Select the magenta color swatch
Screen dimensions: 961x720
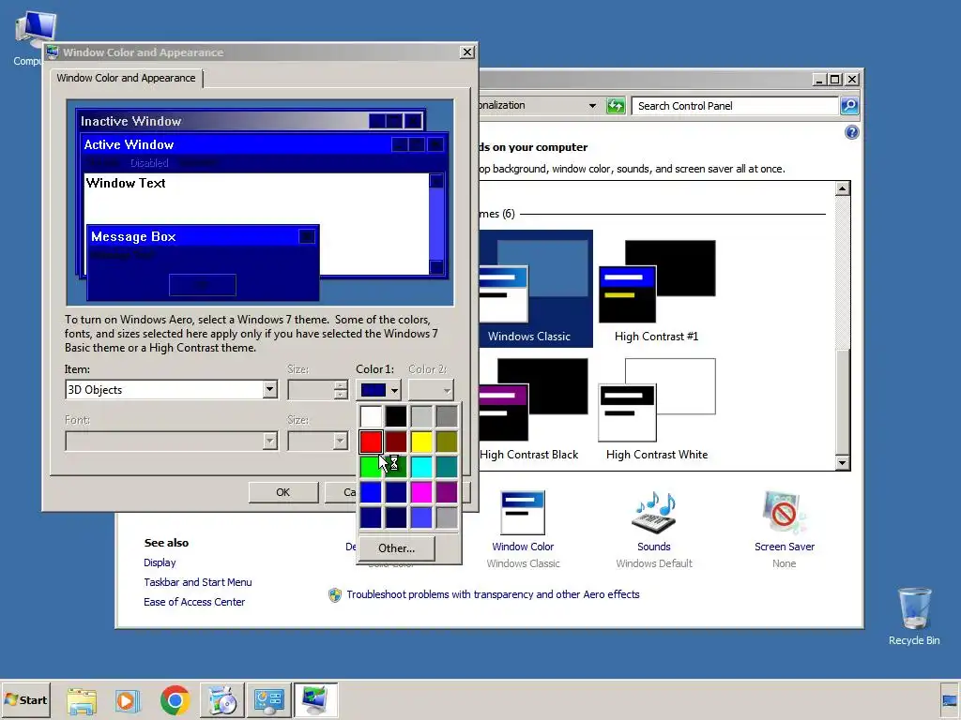click(x=421, y=491)
